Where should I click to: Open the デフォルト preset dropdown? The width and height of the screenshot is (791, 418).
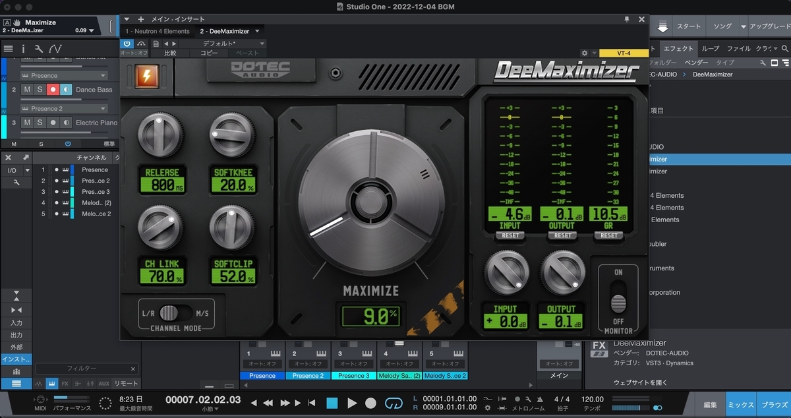point(221,44)
